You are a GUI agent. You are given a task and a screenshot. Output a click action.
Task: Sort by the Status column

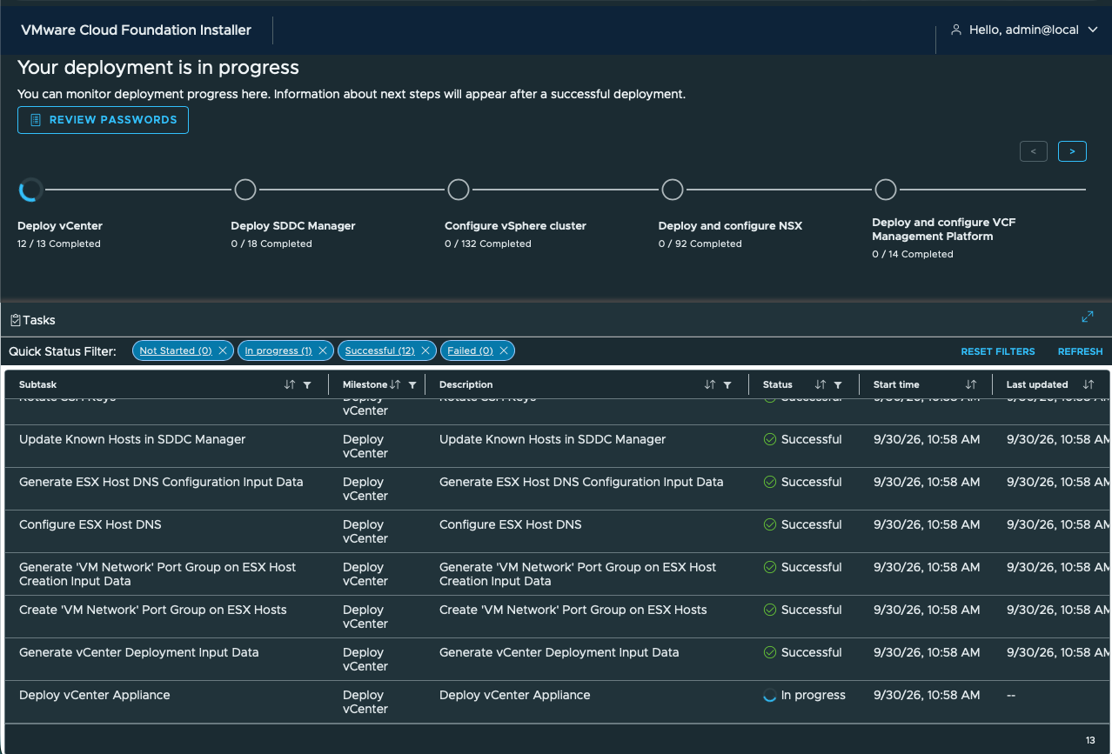point(821,384)
